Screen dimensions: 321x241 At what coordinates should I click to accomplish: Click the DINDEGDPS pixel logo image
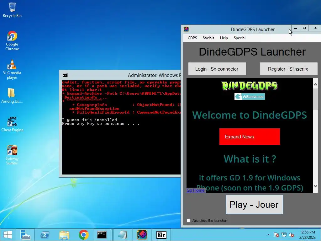click(249, 86)
